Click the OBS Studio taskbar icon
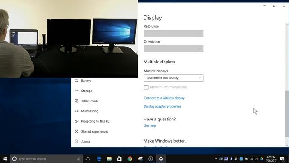 pyautogui.click(x=150, y=159)
